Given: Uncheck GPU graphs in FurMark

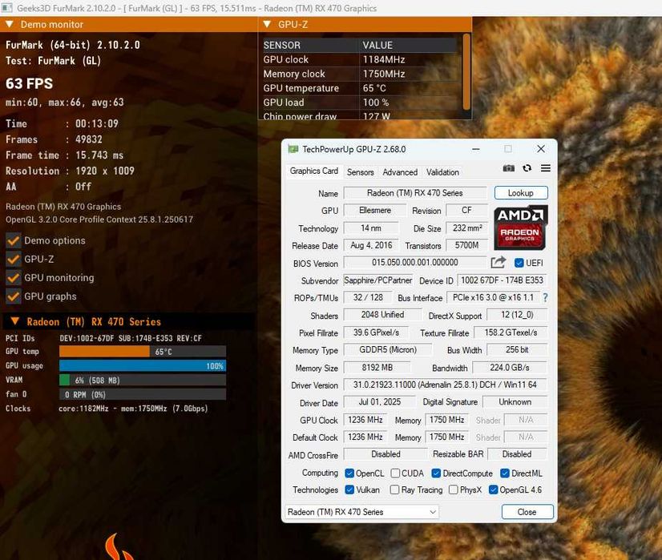Looking at the screenshot, I should tap(14, 296).
